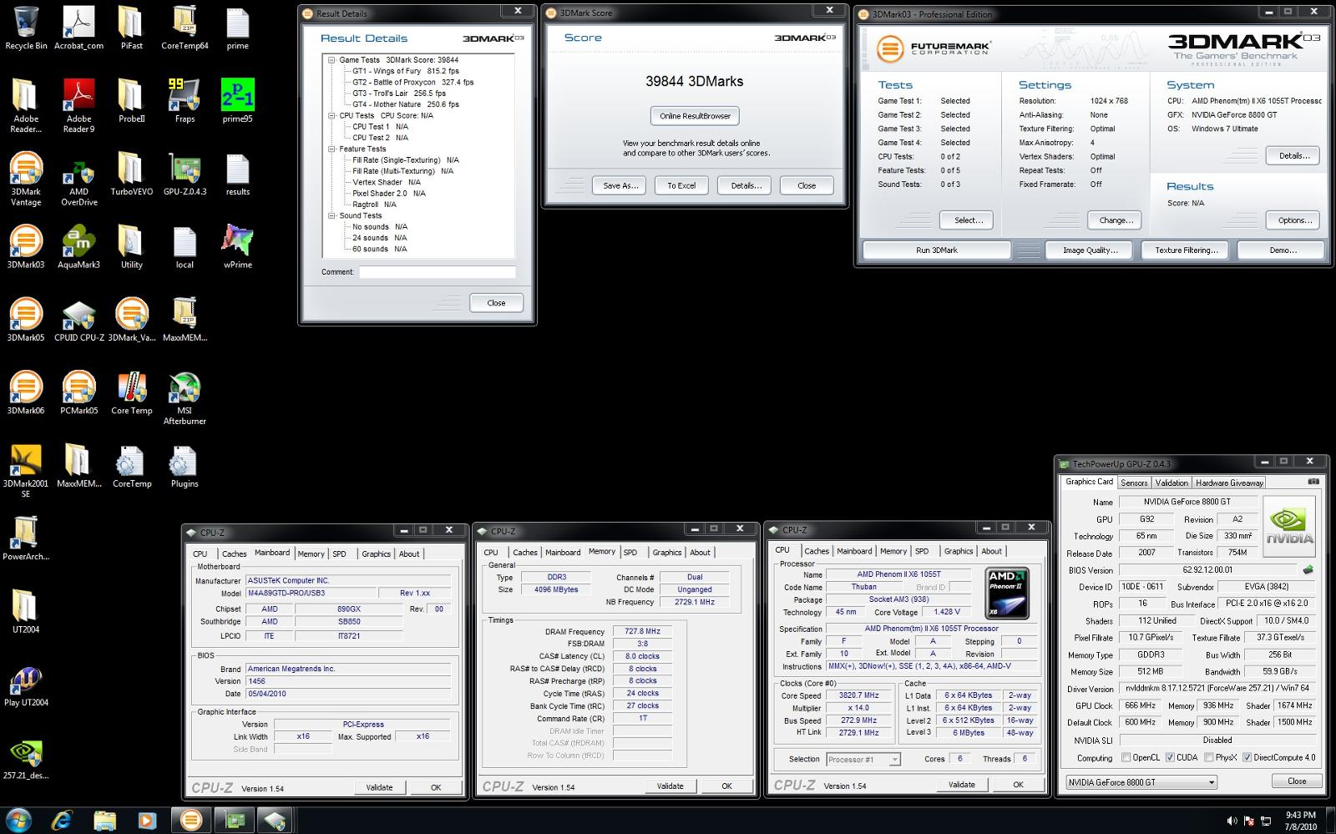This screenshot has width=1336, height=834.
Task: Collapse the Game Tests tree node
Action: 331,60
